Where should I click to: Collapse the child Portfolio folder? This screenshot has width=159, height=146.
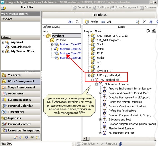tap(48, 40)
